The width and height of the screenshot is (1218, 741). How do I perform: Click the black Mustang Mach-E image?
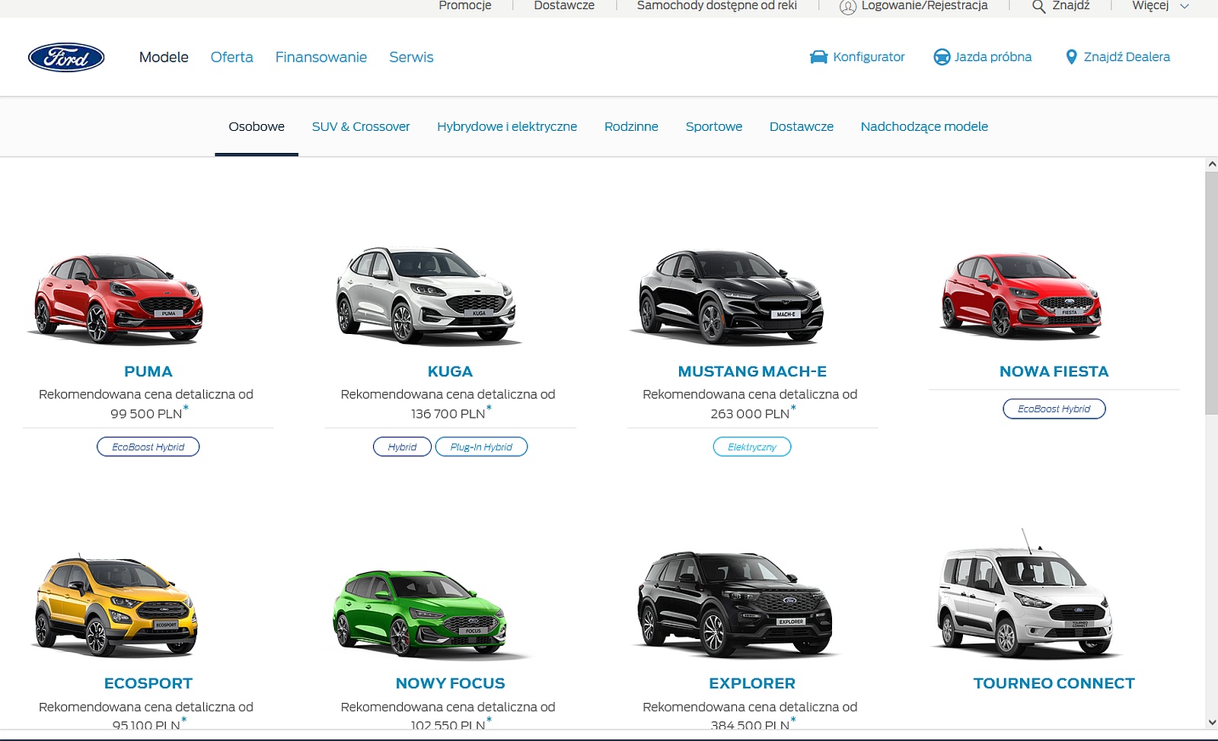pos(729,297)
